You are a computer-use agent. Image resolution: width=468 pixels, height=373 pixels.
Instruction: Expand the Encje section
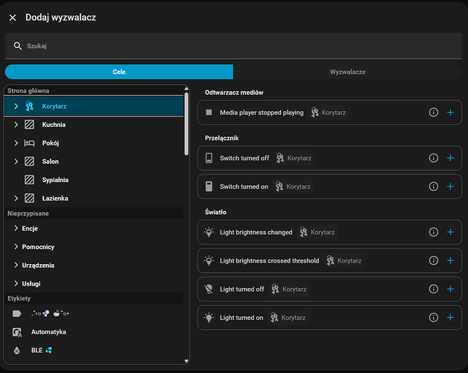click(x=16, y=228)
